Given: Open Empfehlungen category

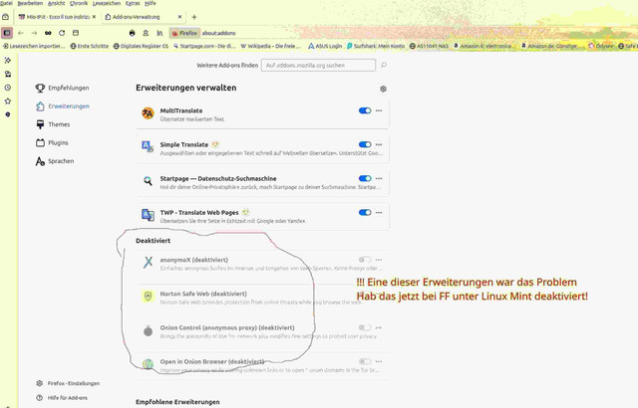Looking at the screenshot, I should 62,88.
